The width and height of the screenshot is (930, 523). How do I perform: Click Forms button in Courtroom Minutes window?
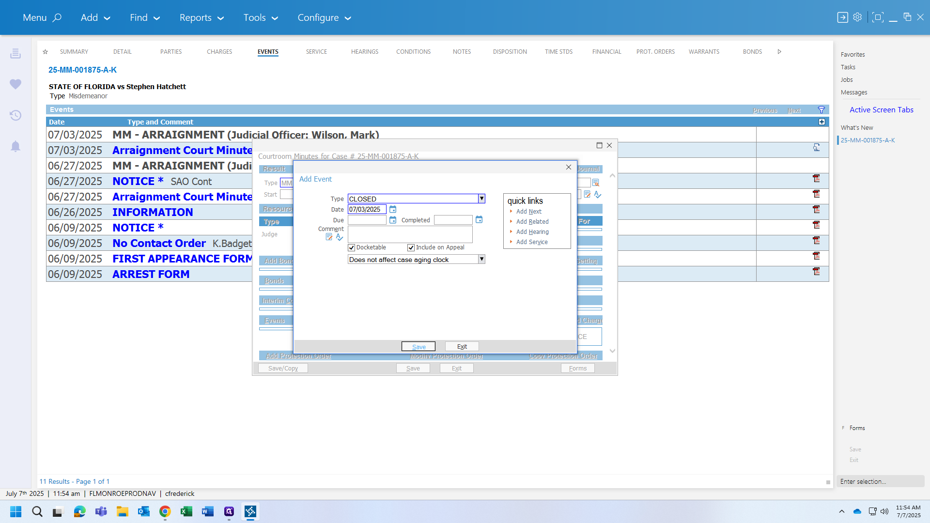click(x=578, y=368)
